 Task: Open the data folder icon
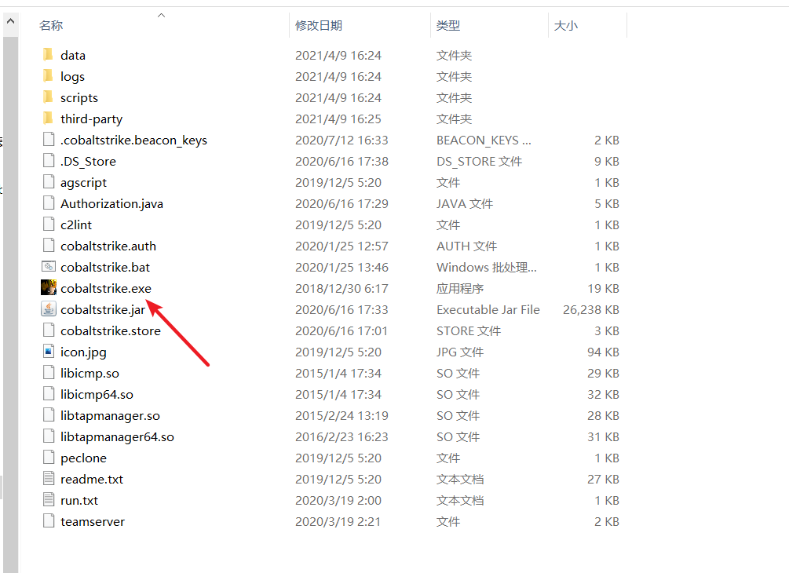coord(49,55)
